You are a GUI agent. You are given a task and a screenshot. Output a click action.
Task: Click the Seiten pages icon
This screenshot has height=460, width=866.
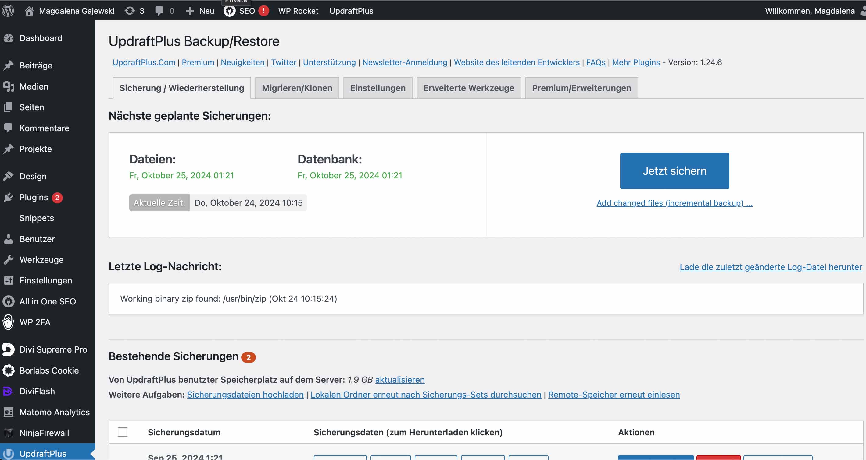coord(9,107)
